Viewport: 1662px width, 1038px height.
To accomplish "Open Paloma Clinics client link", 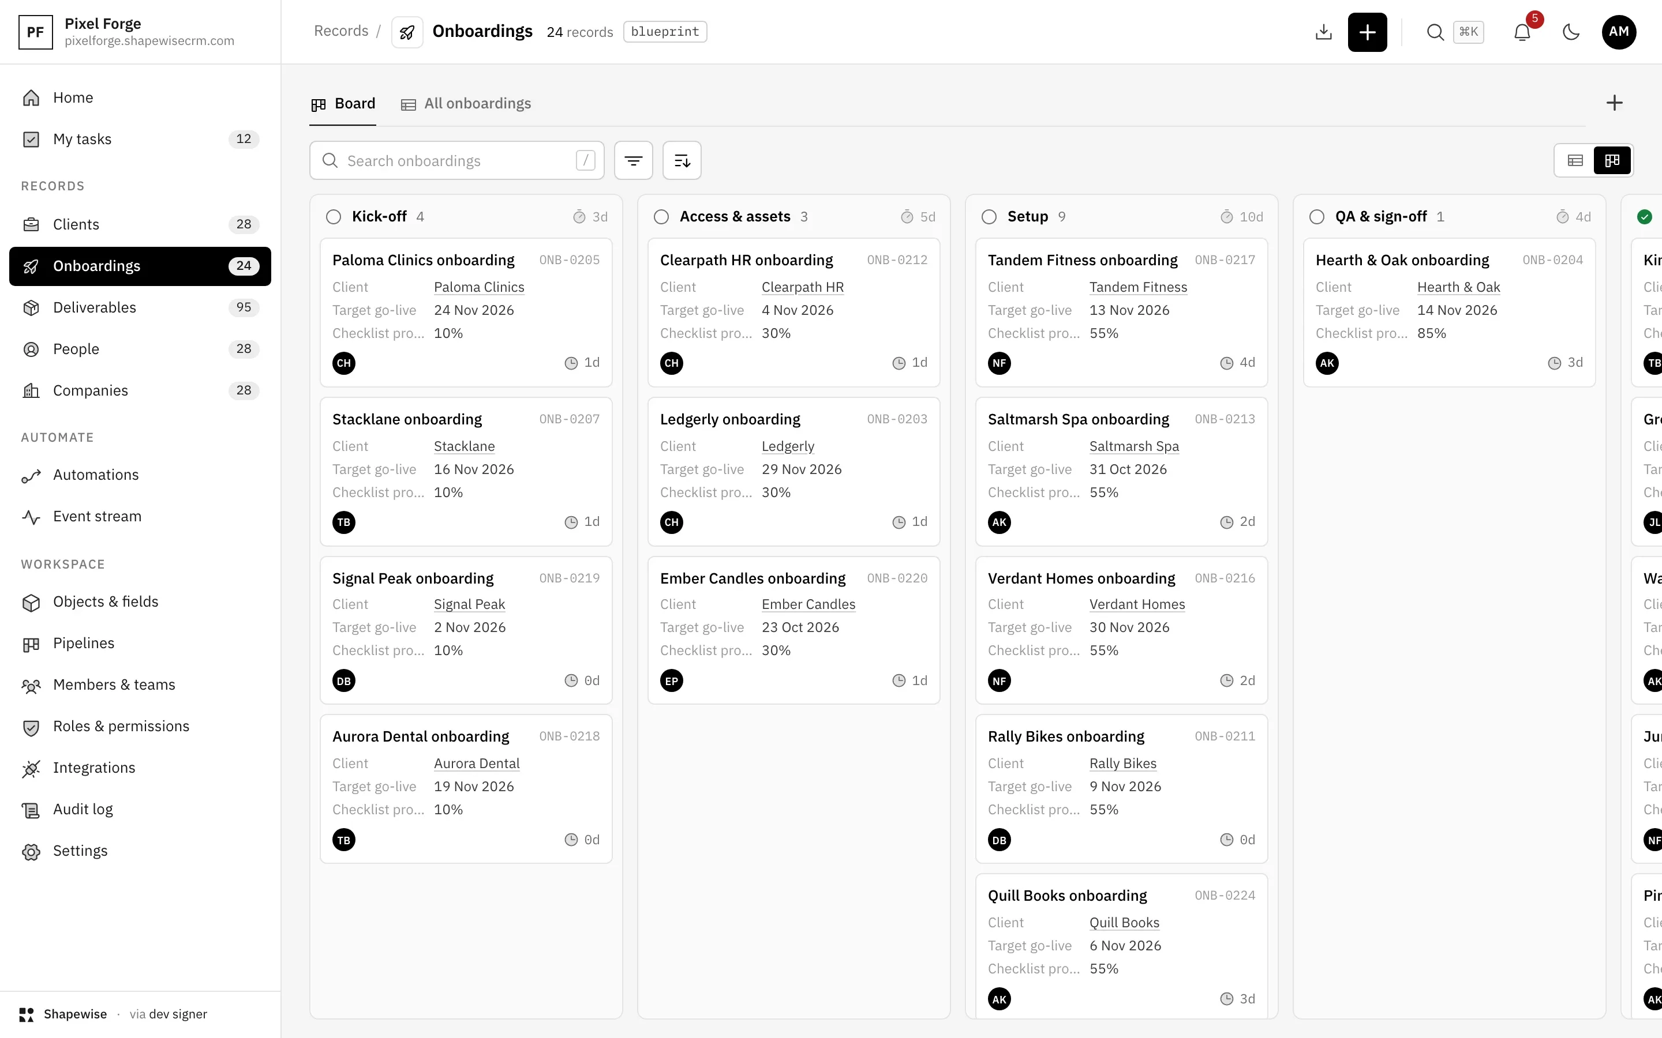I will click(478, 287).
